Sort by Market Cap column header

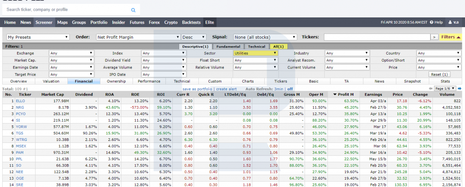pyautogui.click(x=53, y=94)
